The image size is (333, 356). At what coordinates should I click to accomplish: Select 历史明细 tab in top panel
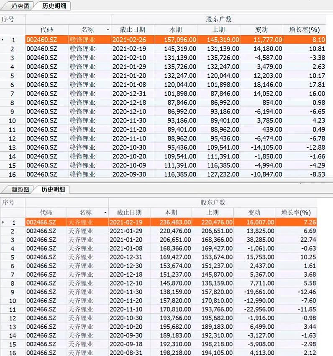tap(54, 6)
